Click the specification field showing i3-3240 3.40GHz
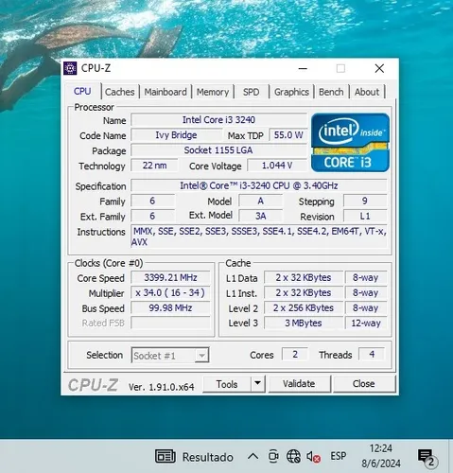 259,185
